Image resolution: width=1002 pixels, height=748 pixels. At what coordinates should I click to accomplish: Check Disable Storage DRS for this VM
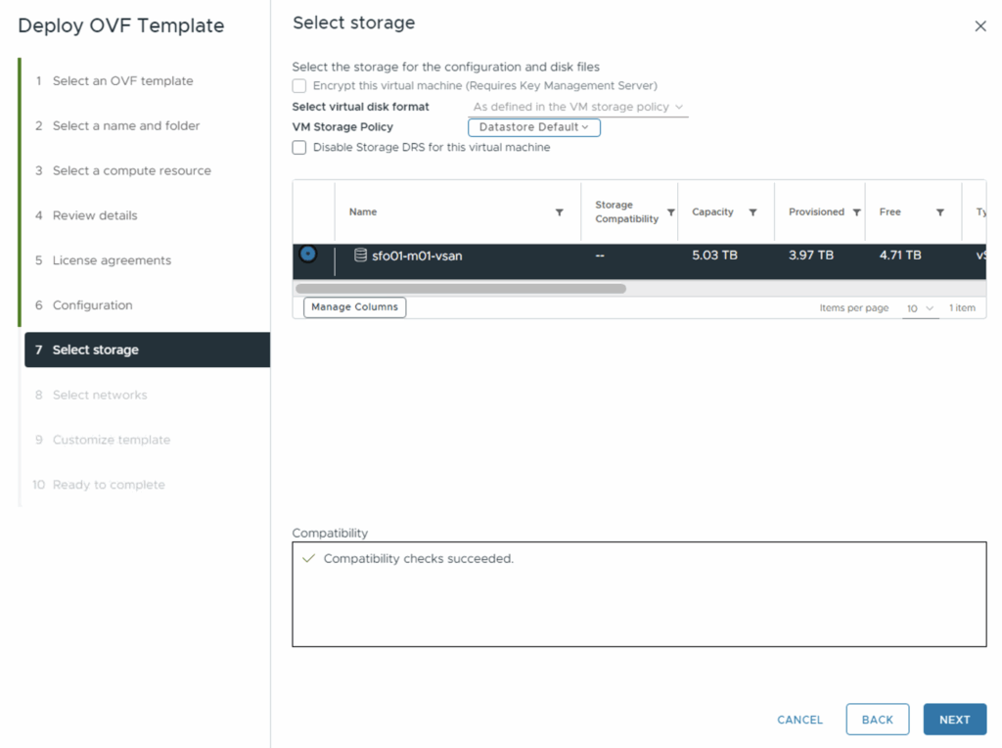[x=299, y=148]
